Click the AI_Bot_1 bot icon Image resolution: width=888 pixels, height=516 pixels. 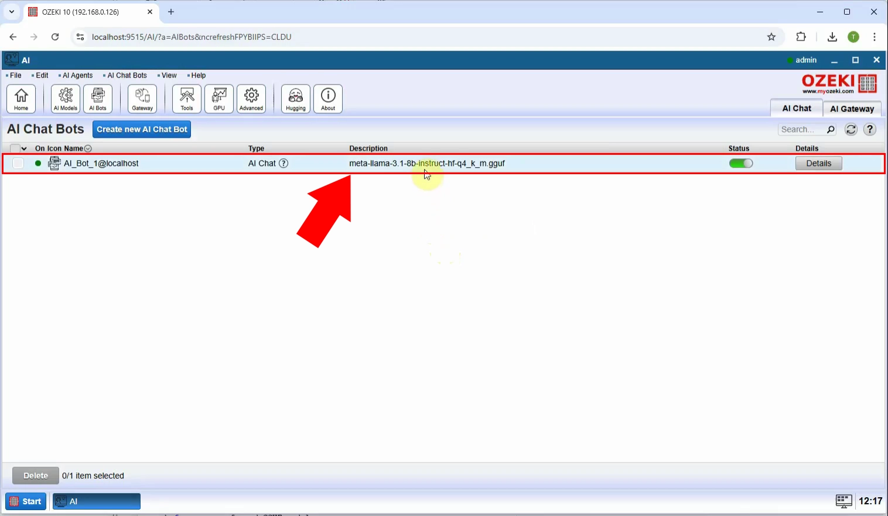54,163
